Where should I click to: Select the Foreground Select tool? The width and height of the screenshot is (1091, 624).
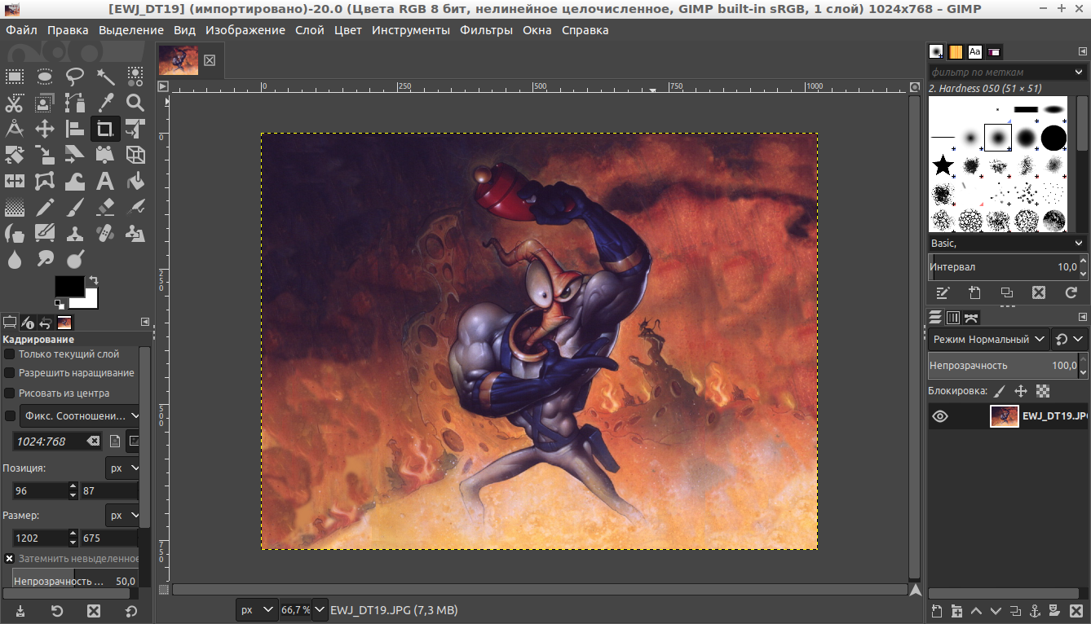pyautogui.click(x=45, y=103)
